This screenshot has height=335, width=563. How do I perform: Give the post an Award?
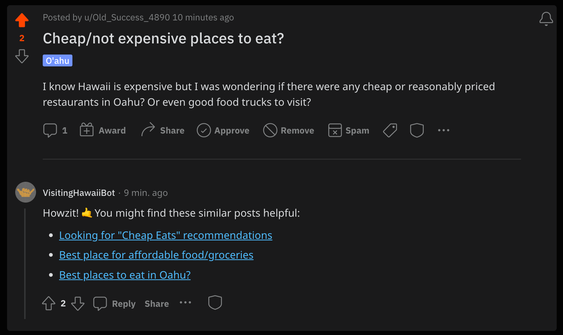tap(103, 130)
